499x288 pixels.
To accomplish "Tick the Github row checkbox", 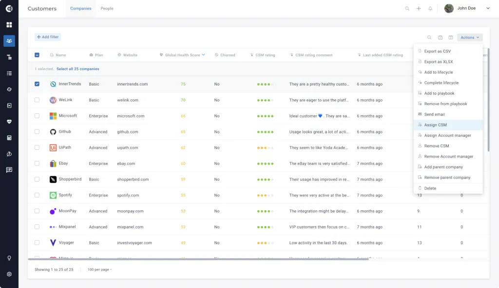I will click(37, 132).
